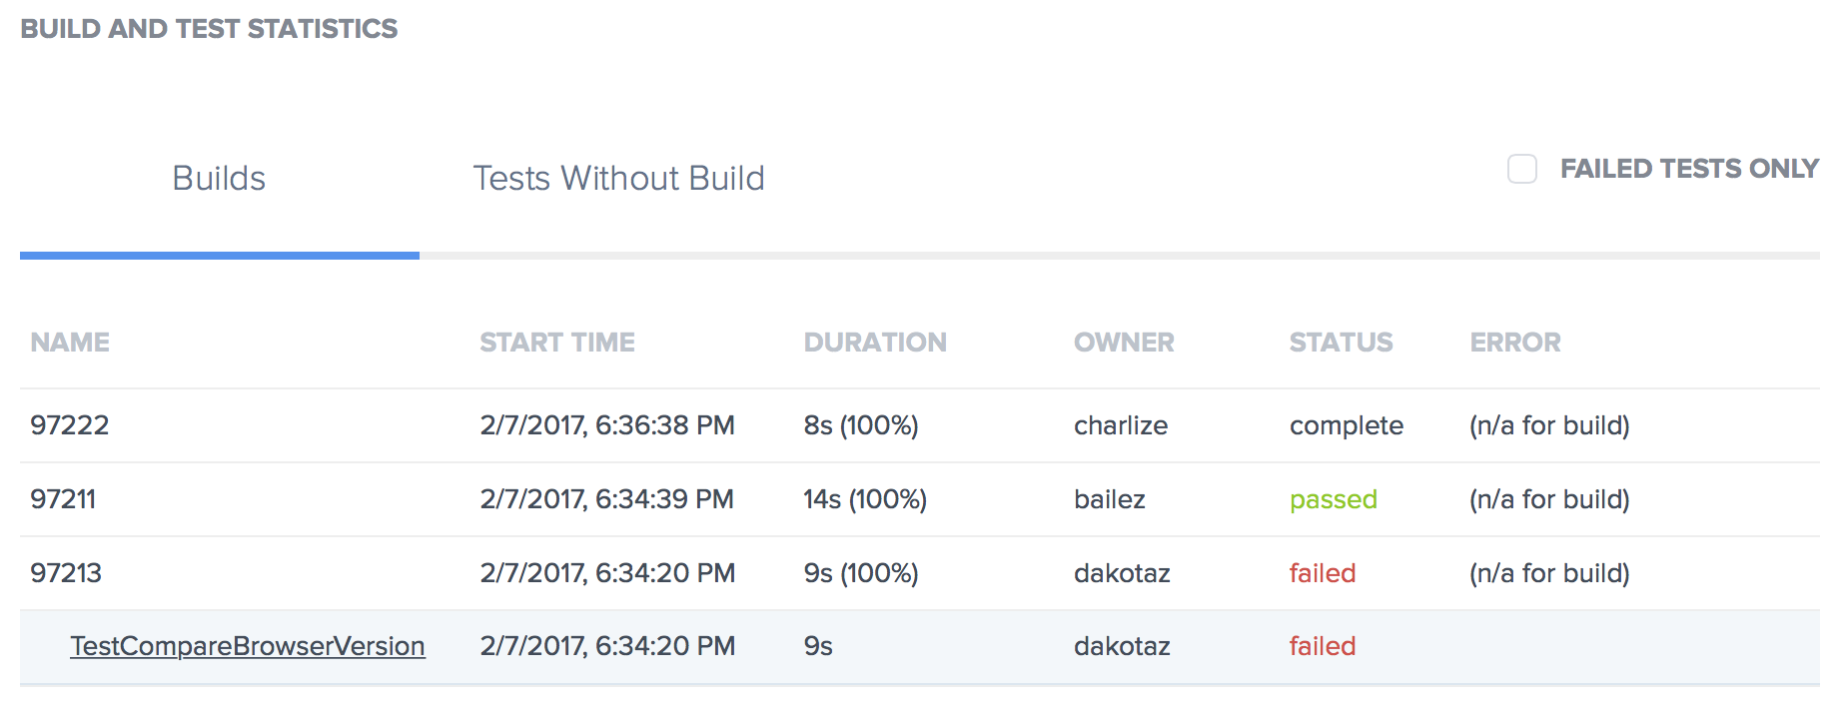Open the TestCompareBrowserVersion test link
Viewport: 1846px width, 717px height.
[248, 646]
